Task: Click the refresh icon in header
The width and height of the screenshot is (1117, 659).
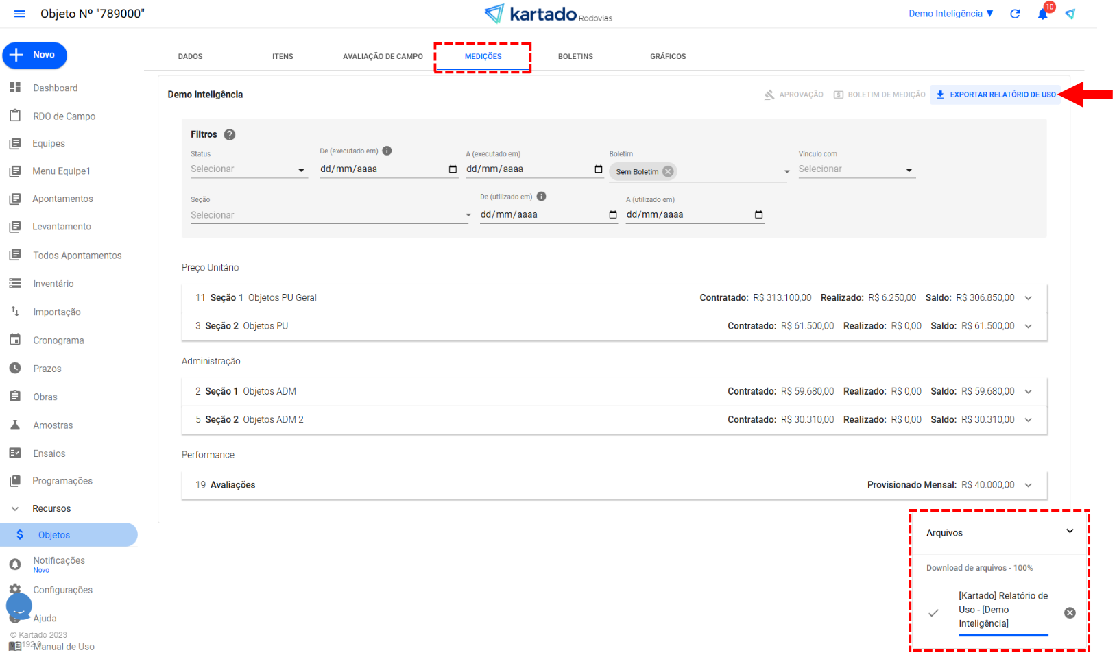Action: click(x=1015, y=14)
